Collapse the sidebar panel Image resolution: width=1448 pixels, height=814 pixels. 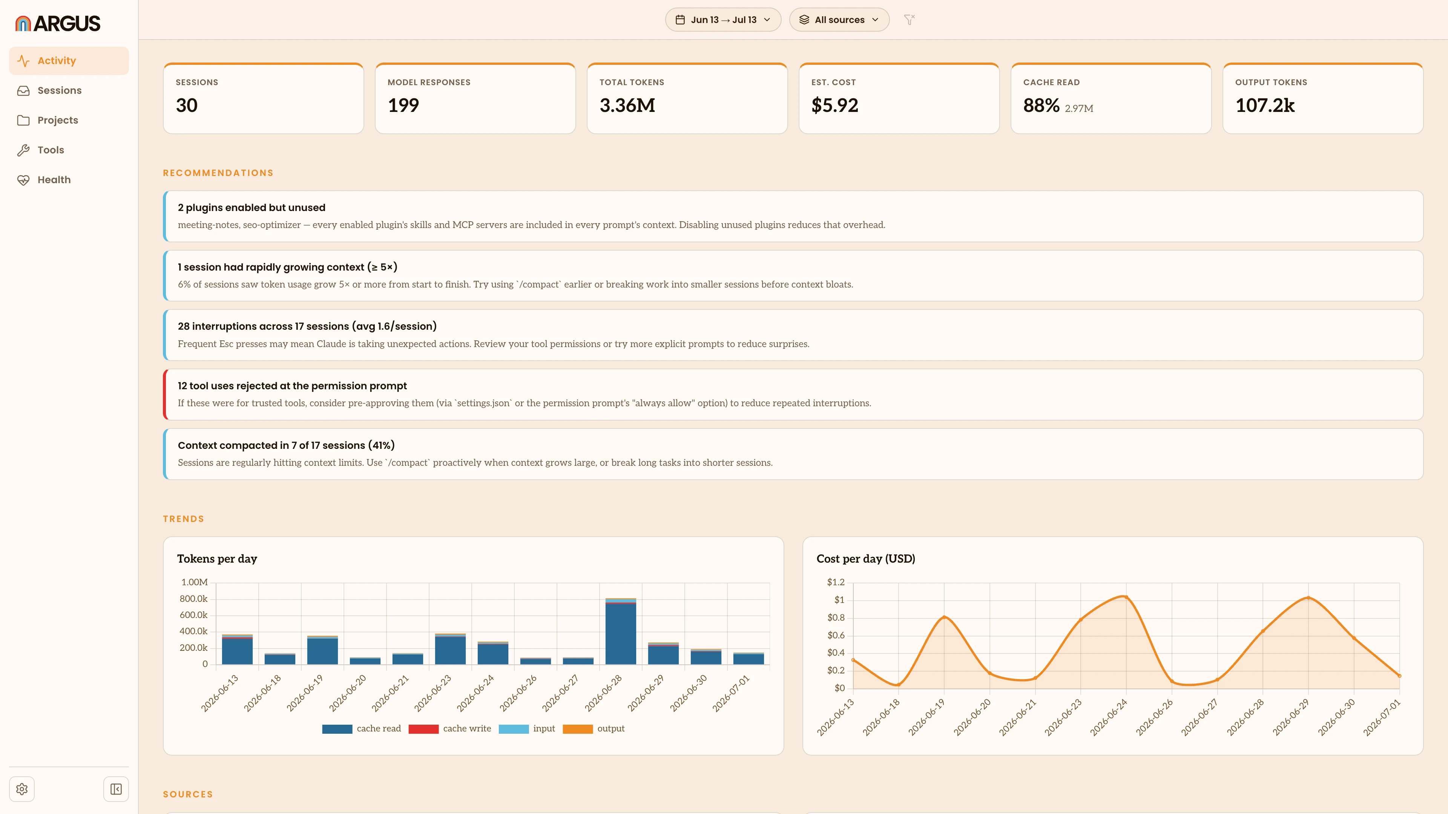click(116, 789)
